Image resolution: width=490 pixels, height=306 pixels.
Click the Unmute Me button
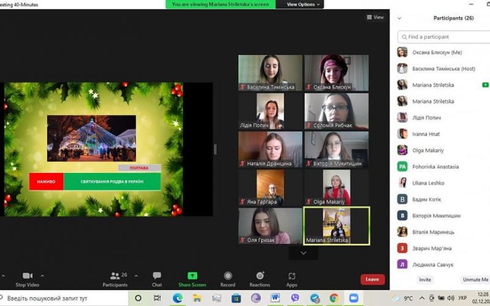pyautogui.click(x=475, y=280)
